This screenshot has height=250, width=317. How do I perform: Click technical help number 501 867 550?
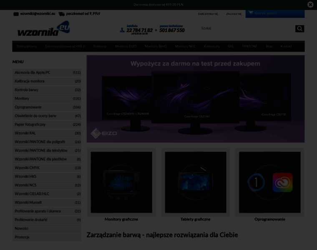[x=172, y=30]
